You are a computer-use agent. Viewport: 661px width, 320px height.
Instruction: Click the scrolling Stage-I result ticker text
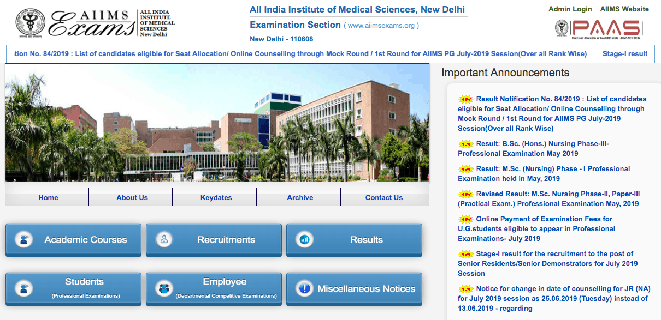(x=624, y=53)
